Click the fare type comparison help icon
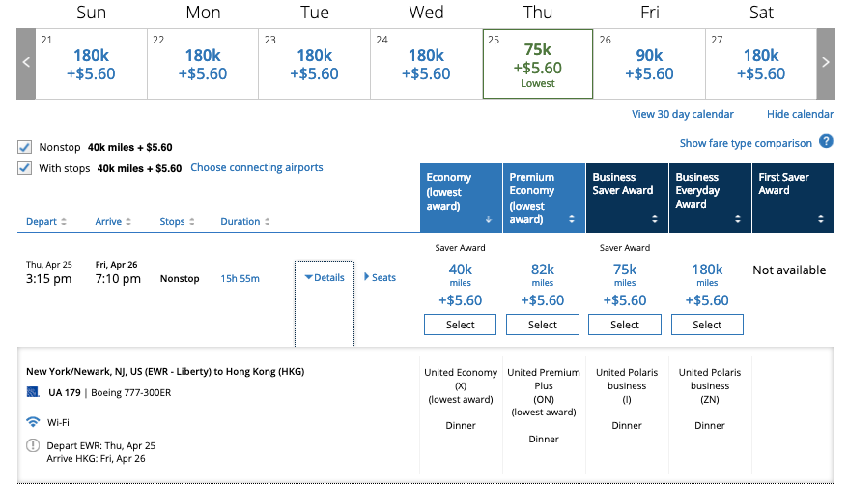This screenshot has width=848, height=484. (x=826, y=142)
